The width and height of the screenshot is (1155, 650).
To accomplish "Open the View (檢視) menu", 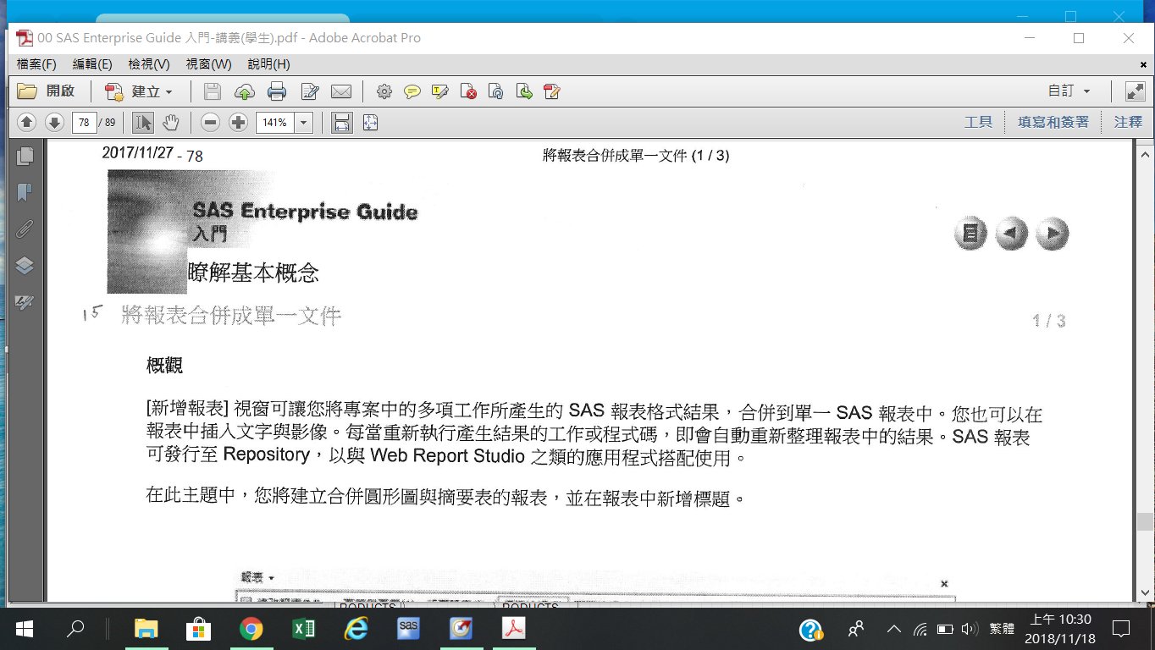I will point(149,64).
